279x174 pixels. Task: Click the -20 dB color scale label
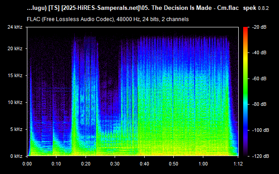click(259, 27)
